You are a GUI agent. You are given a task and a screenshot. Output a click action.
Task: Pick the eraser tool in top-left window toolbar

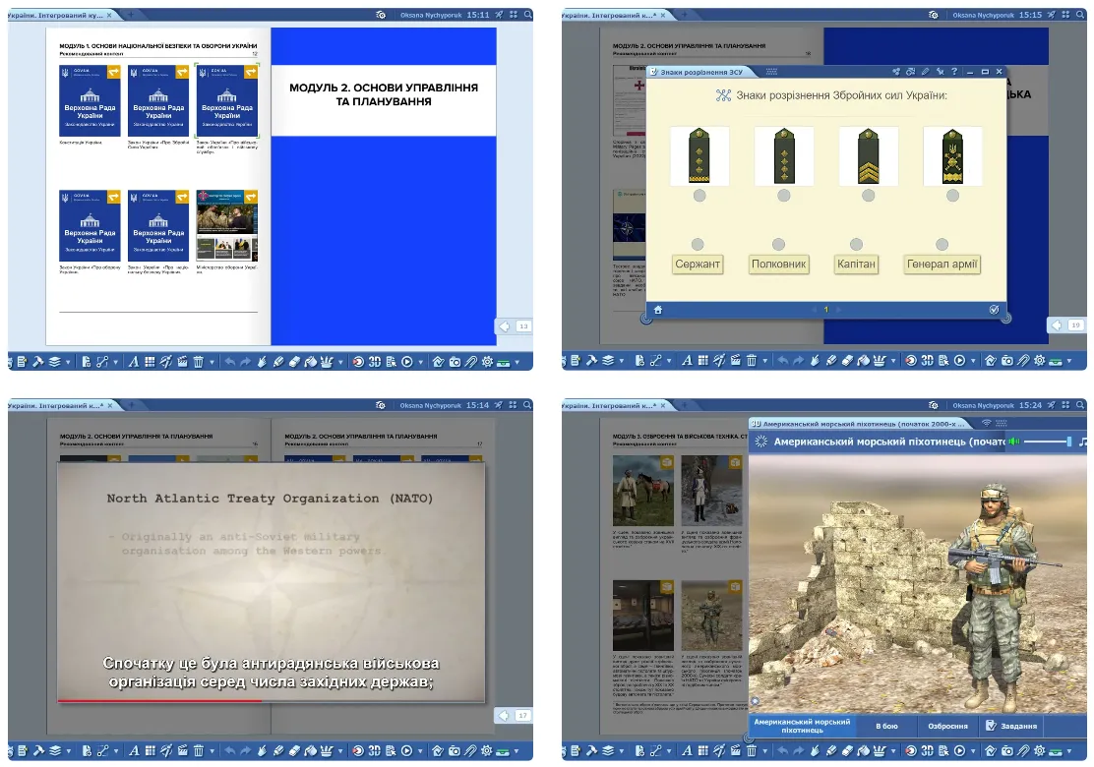pos(294,362)
